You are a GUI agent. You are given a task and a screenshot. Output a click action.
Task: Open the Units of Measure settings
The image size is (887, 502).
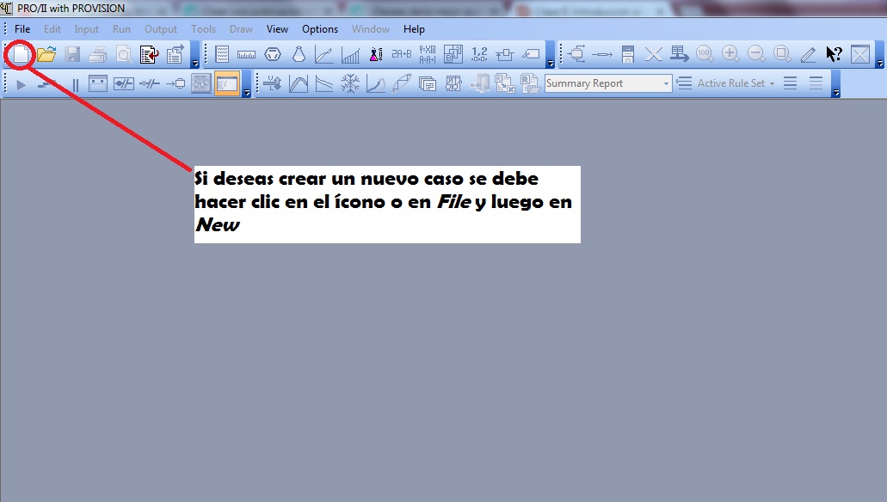[247, 54]
